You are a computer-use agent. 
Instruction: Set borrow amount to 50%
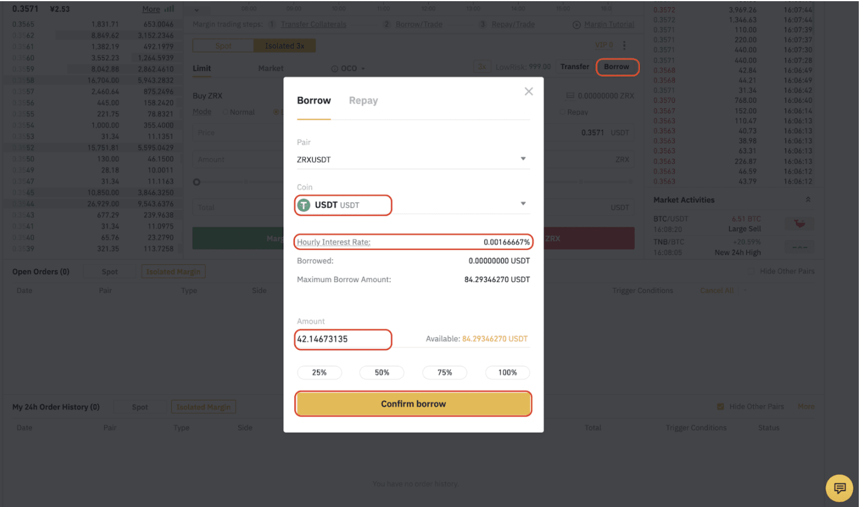click(382, 373)
